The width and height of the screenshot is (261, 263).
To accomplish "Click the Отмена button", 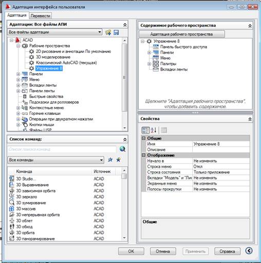I will click(x=163, y=251).
